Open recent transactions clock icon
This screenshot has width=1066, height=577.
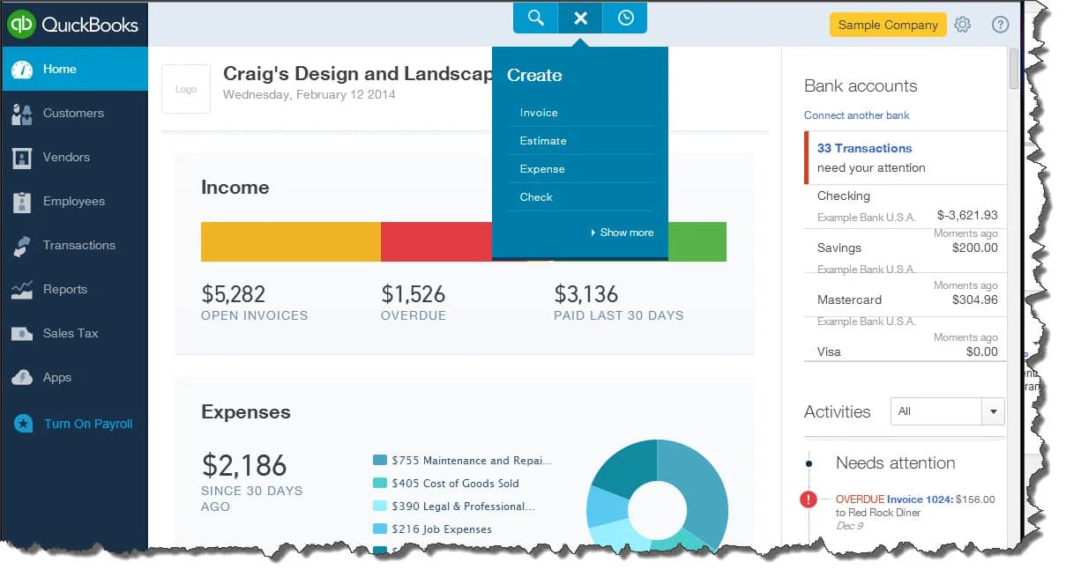625,18
